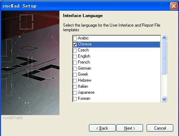Check the Arabic language checkbox

click(75, 38)
